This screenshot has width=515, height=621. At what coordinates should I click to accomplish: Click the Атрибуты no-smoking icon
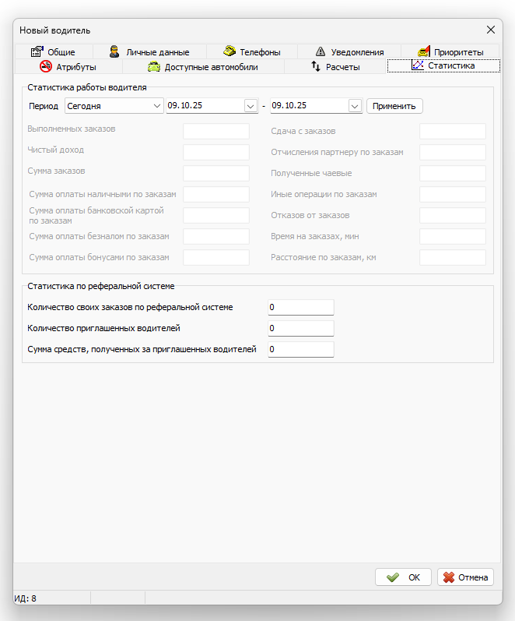point(45,66)
